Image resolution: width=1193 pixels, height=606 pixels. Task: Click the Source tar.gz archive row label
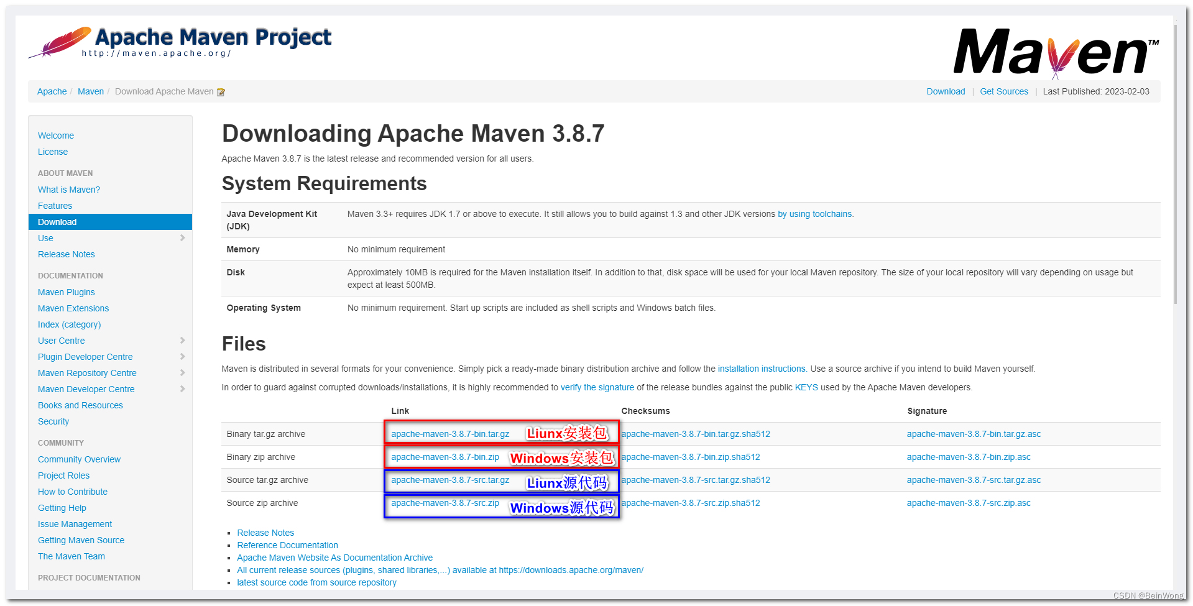(267, 480)
